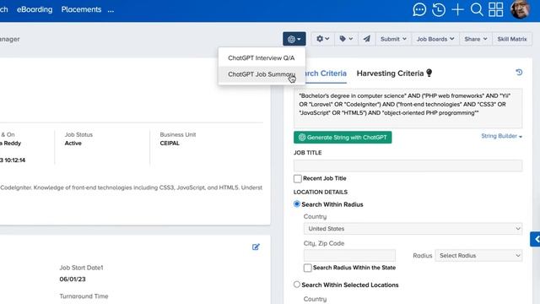Open the tag dropdown
The image size is (540, 304).
[346, 39]
